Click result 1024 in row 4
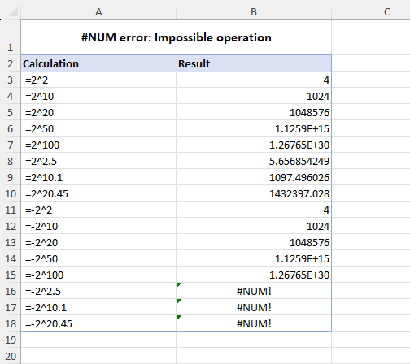The image size is (410, 364). pyautogui.click(x=254, y=96)
